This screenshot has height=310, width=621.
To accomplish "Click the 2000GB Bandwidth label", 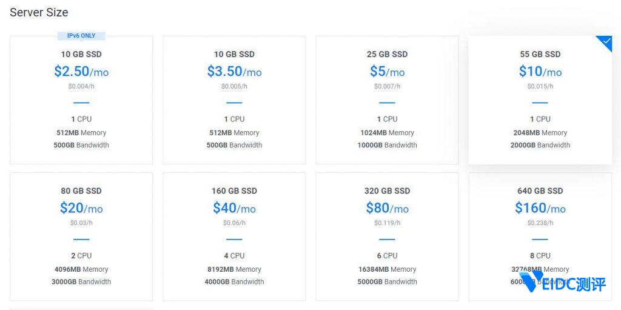I will [x=540, y=145].
